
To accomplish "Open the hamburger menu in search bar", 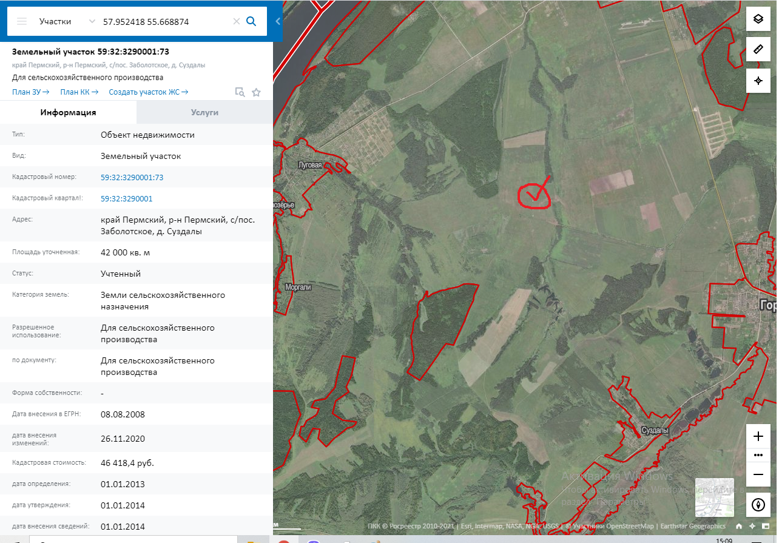I will point(22,21).
